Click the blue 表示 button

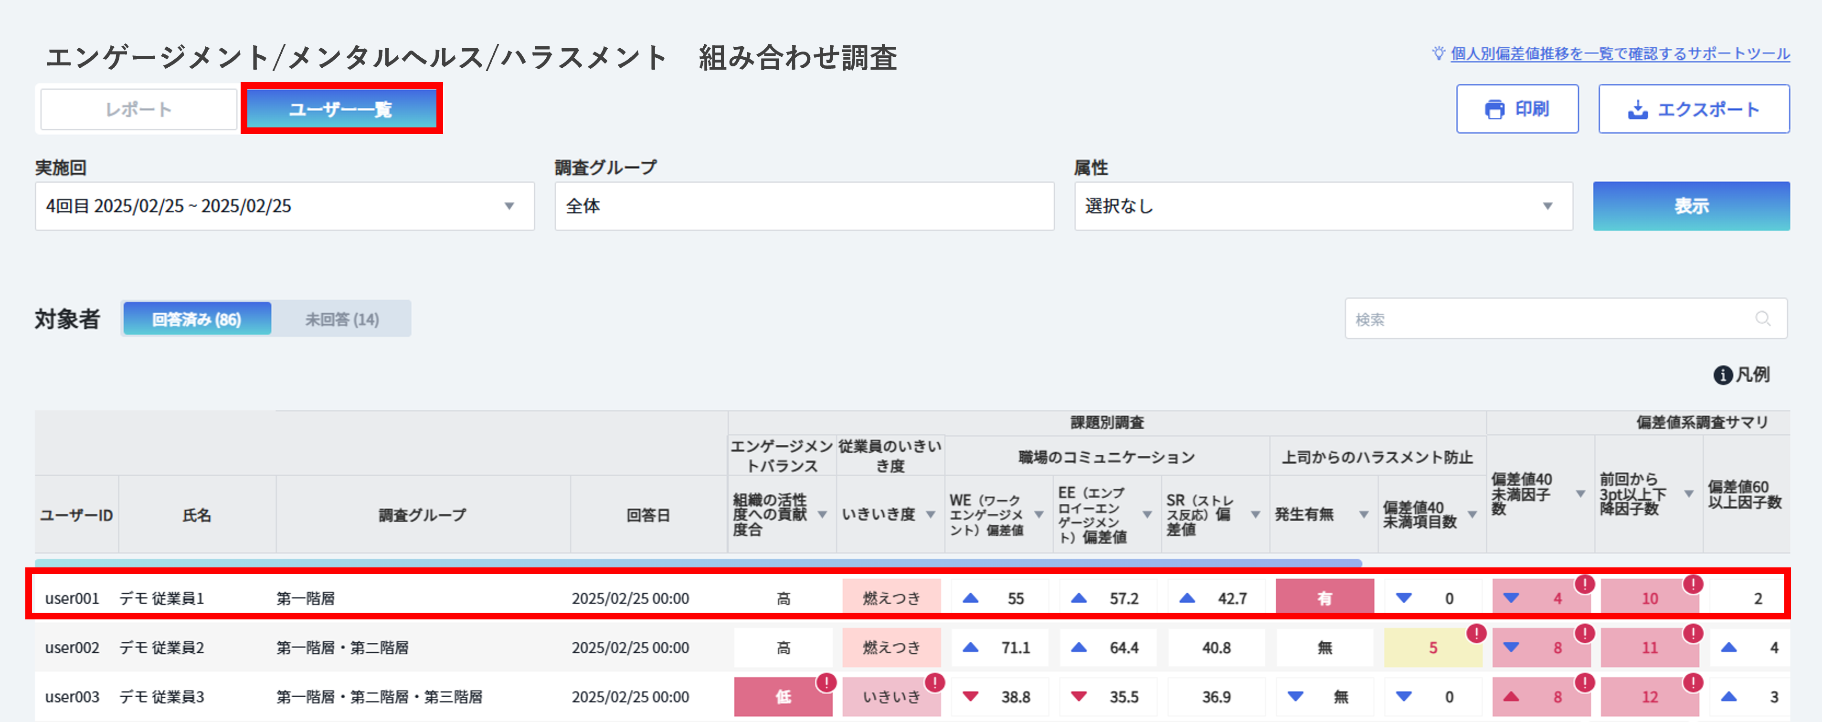[1691, 206]
